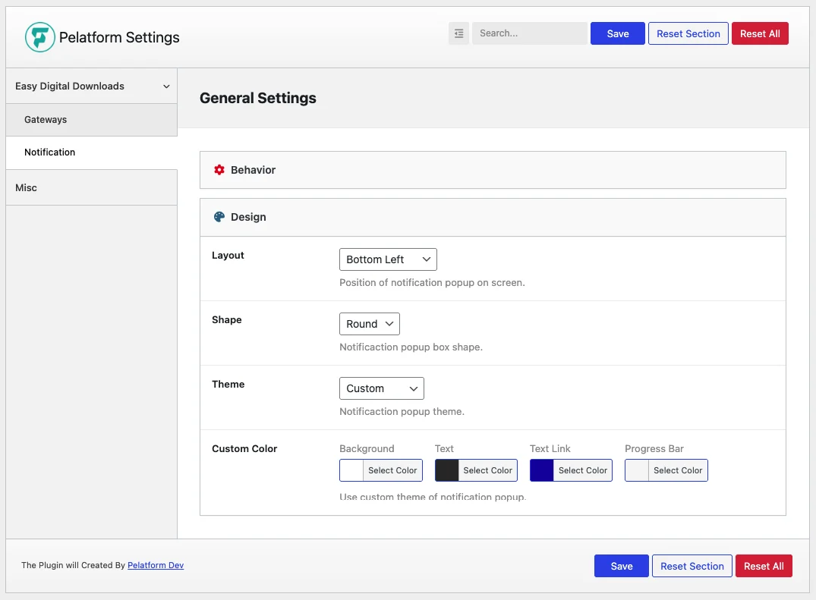
Task: Click 'Notificaction popup theme.' description
Action: [x=402, y=411]
